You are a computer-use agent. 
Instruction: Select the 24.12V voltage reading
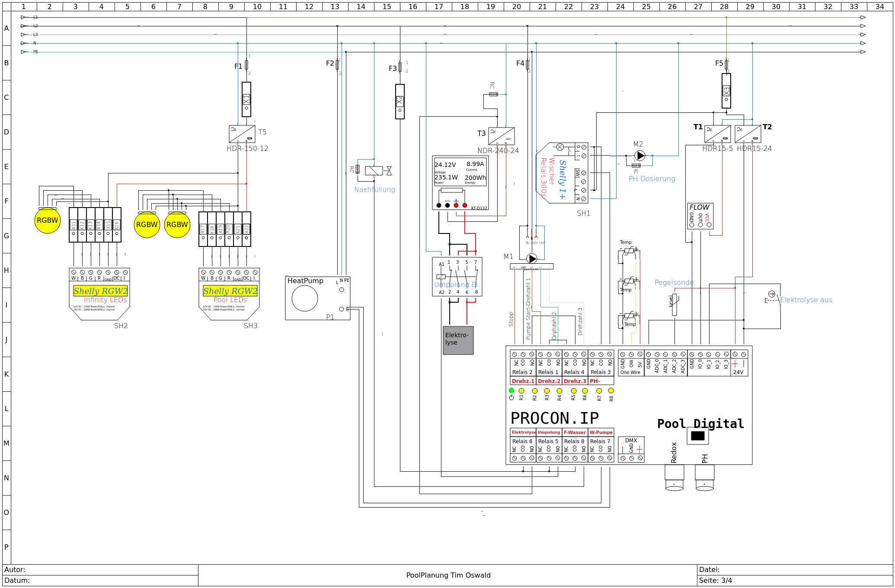(445, 165)
